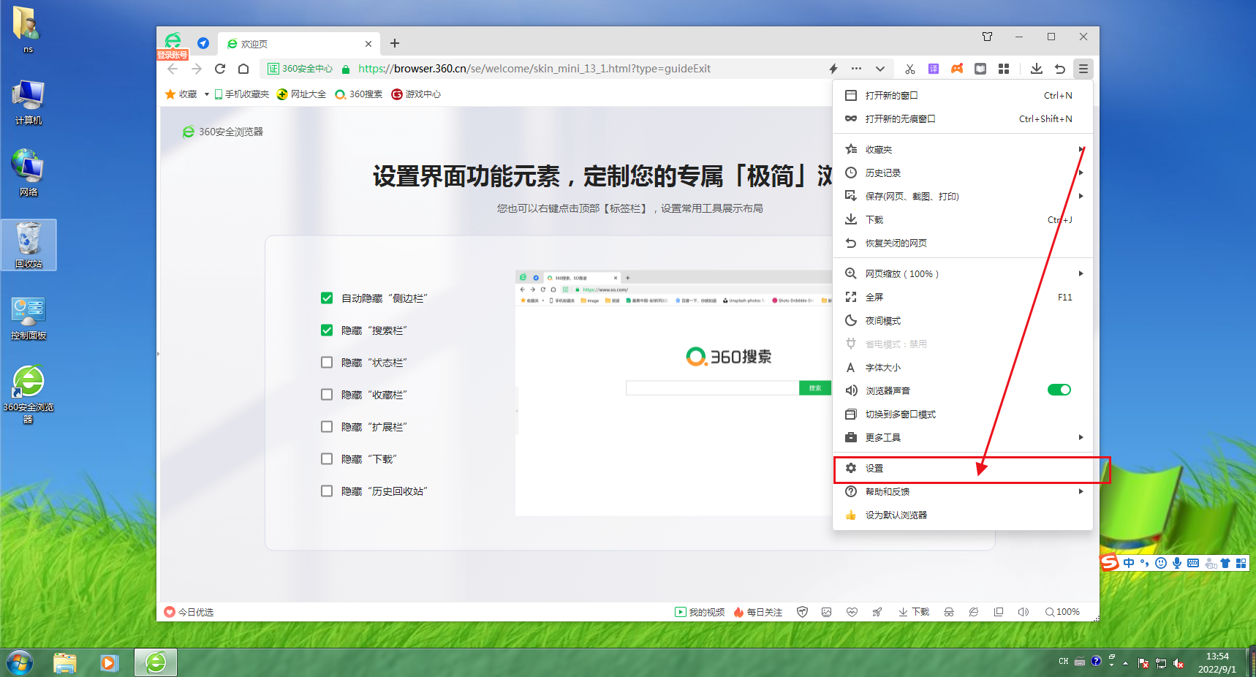Expand 历史记录 submenu

click(x=963, y=173)
